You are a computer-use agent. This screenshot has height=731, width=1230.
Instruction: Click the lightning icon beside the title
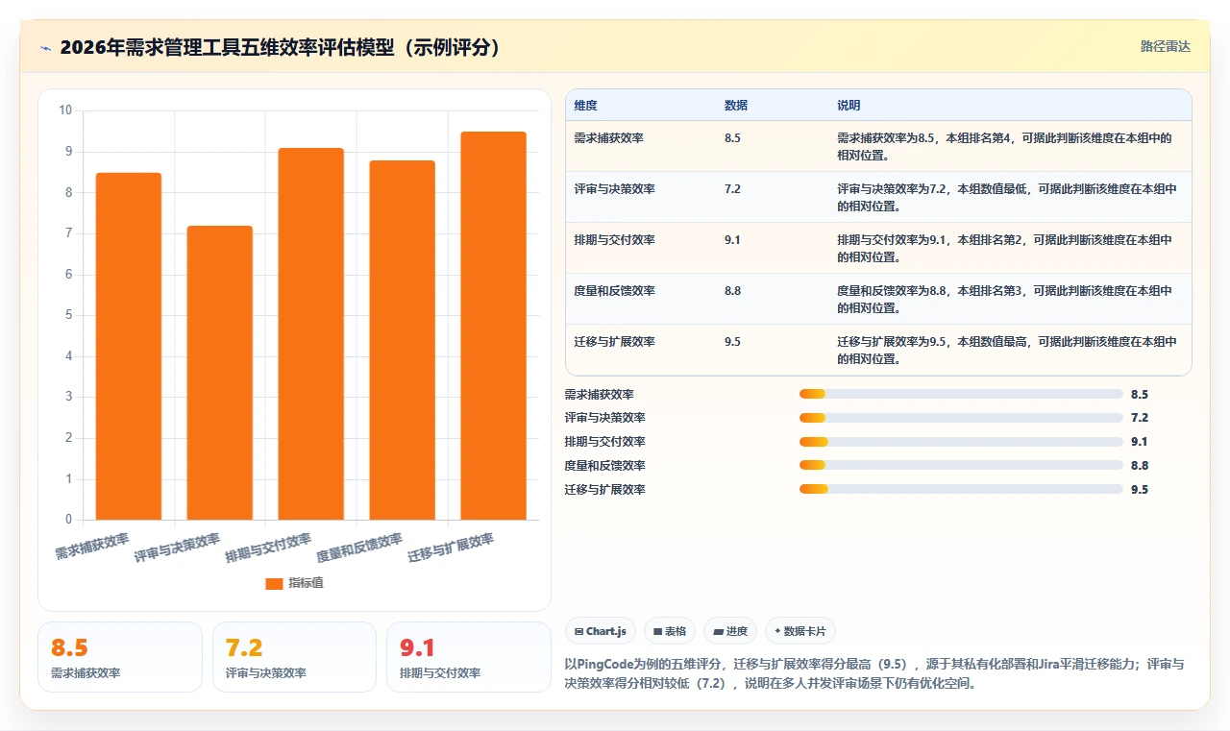(x=45, y=48)
